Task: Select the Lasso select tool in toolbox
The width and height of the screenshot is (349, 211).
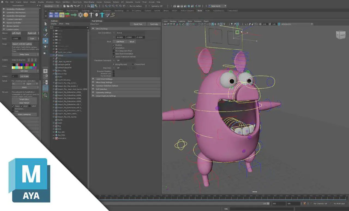Action: (46, 29)
